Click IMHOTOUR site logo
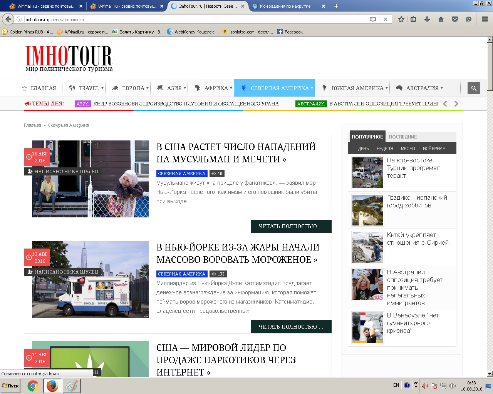The height and width of the screenshot is (394, 493). (69, 58)
